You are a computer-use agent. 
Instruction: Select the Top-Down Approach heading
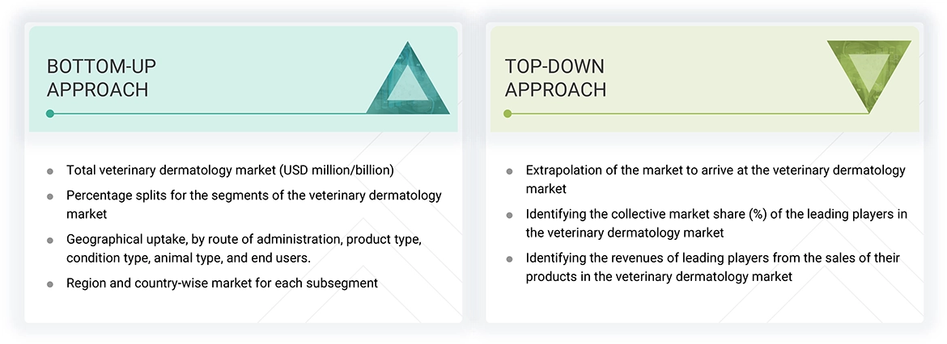555,78
